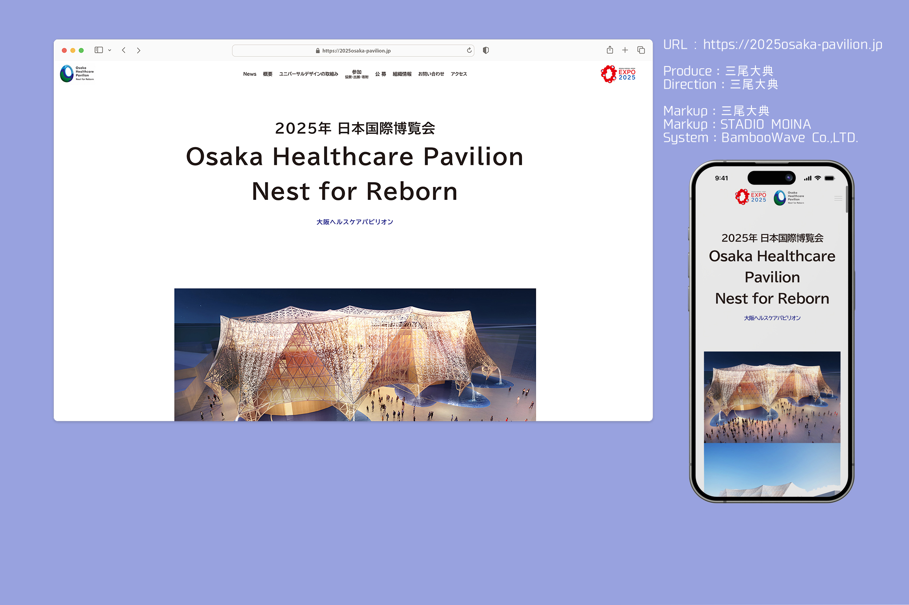Open the hamburger menu on phone mockup
The height and width of the screenshot is (605, 909).
(x=838, y=199)
